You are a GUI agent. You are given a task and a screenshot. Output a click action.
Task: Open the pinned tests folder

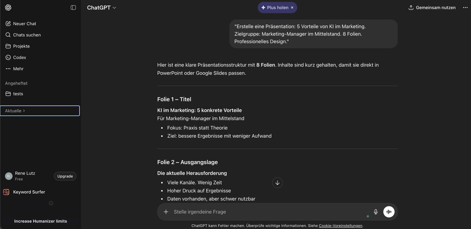18,94
